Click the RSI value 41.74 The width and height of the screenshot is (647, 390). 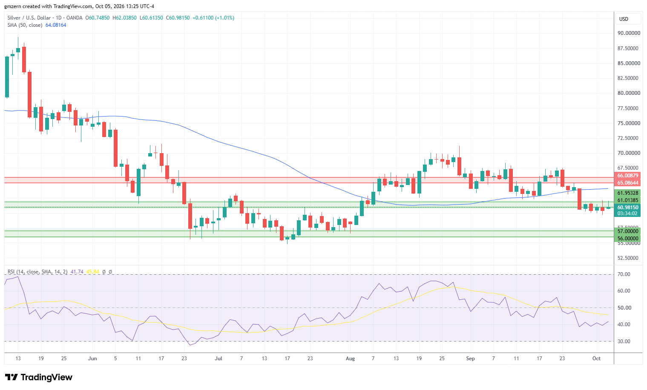coord(77,272)
